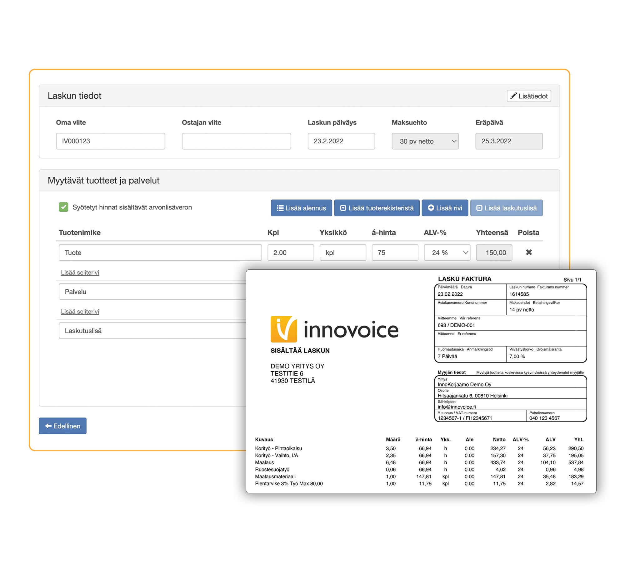Click the Korityö - Vaihto, I/A row

point(419,456)
